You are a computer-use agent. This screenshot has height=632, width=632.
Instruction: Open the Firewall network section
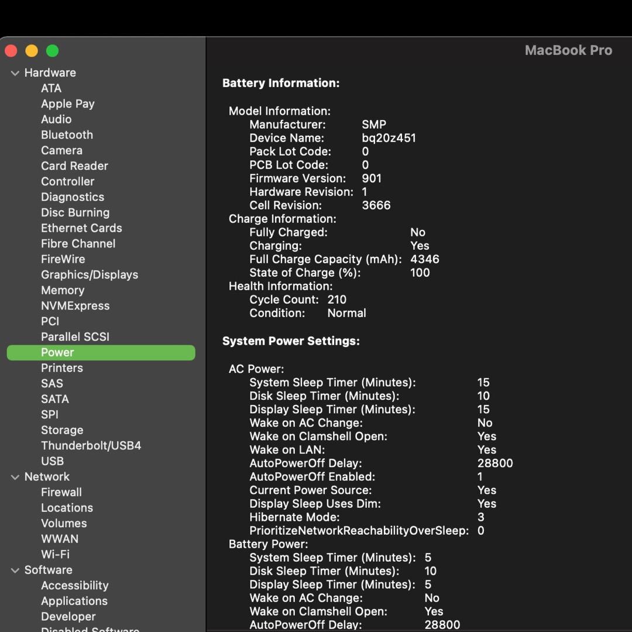pos(61,492)
